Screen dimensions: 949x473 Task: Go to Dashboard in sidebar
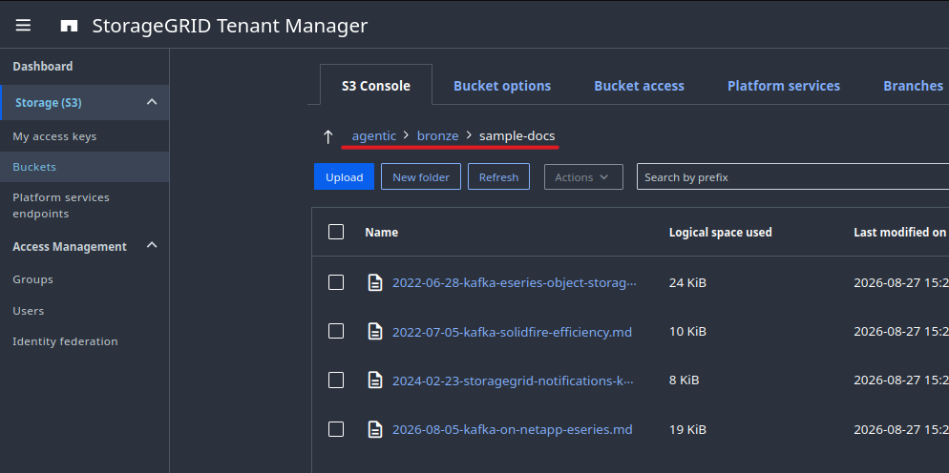tap(42, 67)
